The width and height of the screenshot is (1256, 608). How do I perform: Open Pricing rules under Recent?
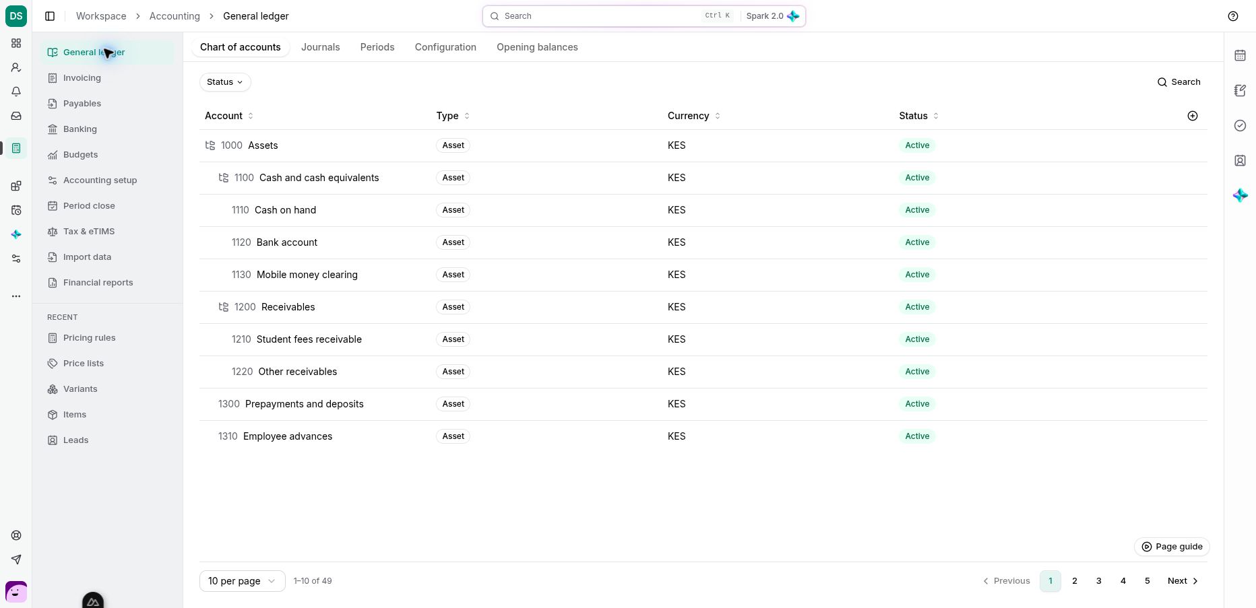pos(108,338)
